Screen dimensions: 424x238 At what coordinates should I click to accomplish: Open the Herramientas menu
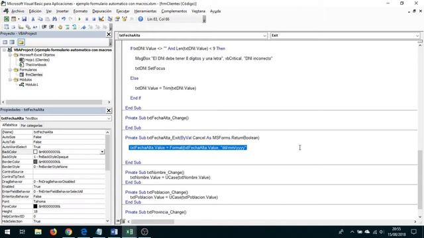145,11
